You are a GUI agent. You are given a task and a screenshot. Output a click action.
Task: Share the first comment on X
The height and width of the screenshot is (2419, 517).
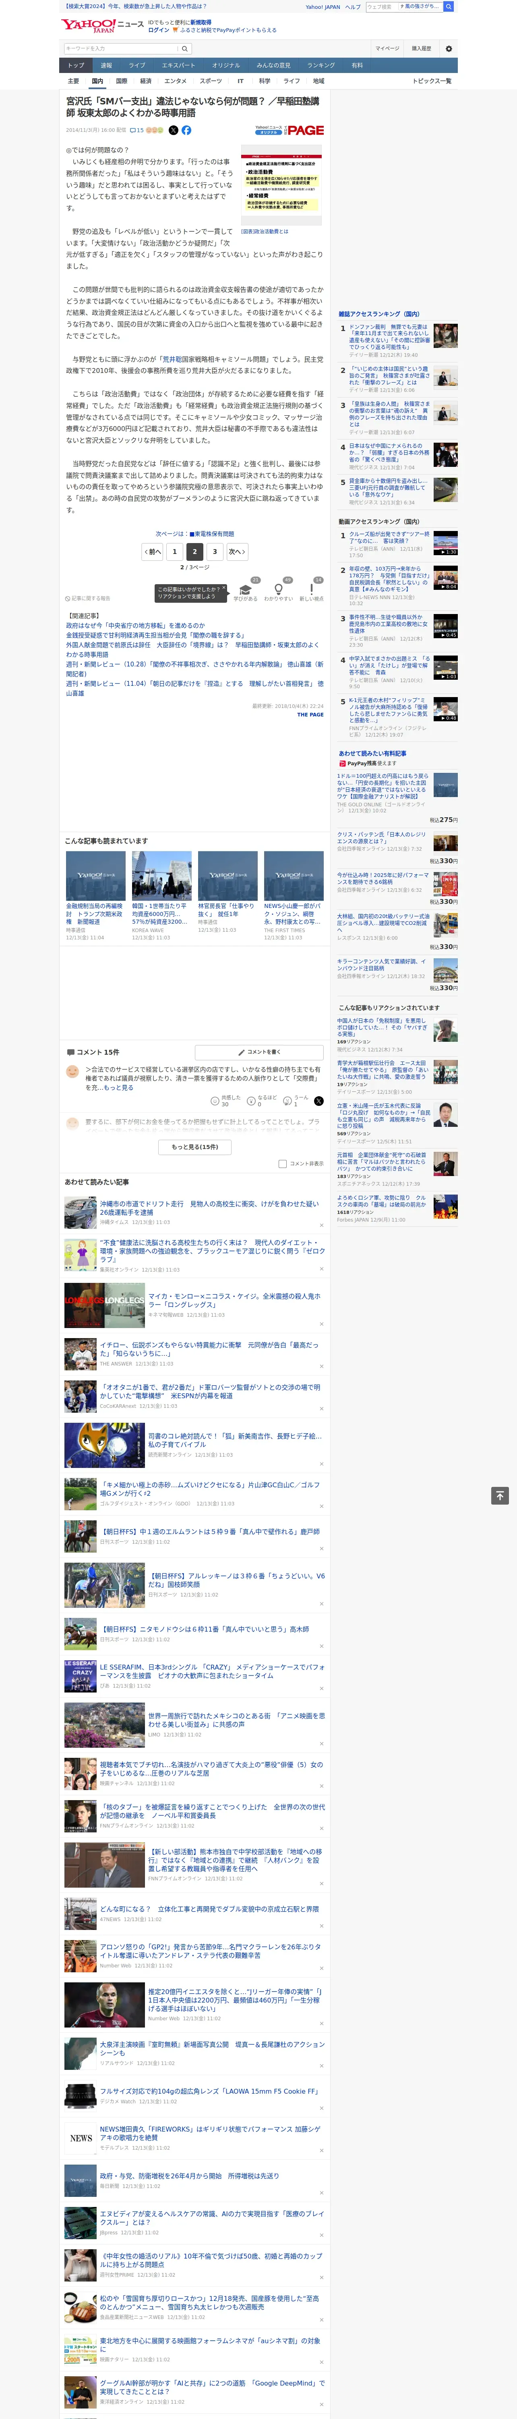click(x=318, y=1101)
